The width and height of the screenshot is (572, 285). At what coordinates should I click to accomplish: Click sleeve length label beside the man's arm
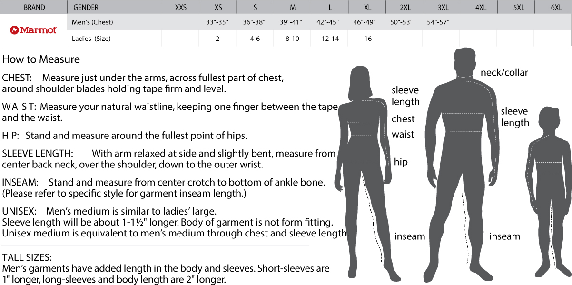(514, 117)
